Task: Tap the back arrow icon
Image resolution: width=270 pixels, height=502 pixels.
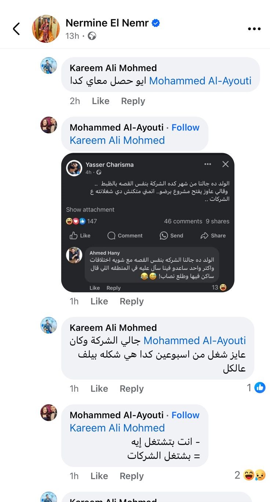Action: pos(16,29)
